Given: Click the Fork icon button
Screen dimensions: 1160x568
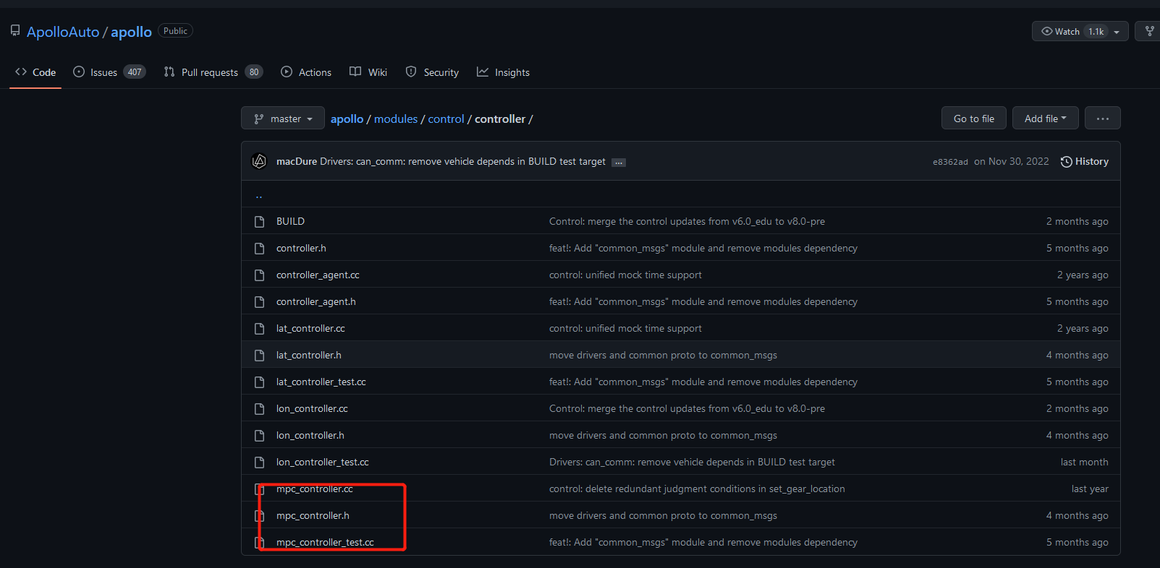Looking at the screenshot, I should [1149, 31].
